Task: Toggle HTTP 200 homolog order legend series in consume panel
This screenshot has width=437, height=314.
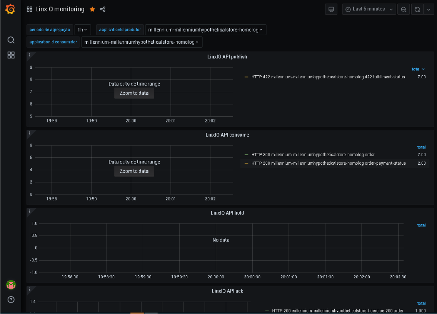Action: [313, 155]
